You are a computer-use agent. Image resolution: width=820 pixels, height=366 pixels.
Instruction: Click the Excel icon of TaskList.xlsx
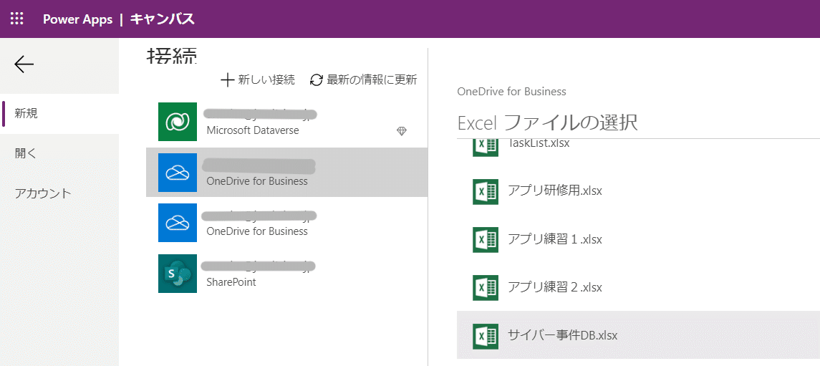[x=485, y=146]
